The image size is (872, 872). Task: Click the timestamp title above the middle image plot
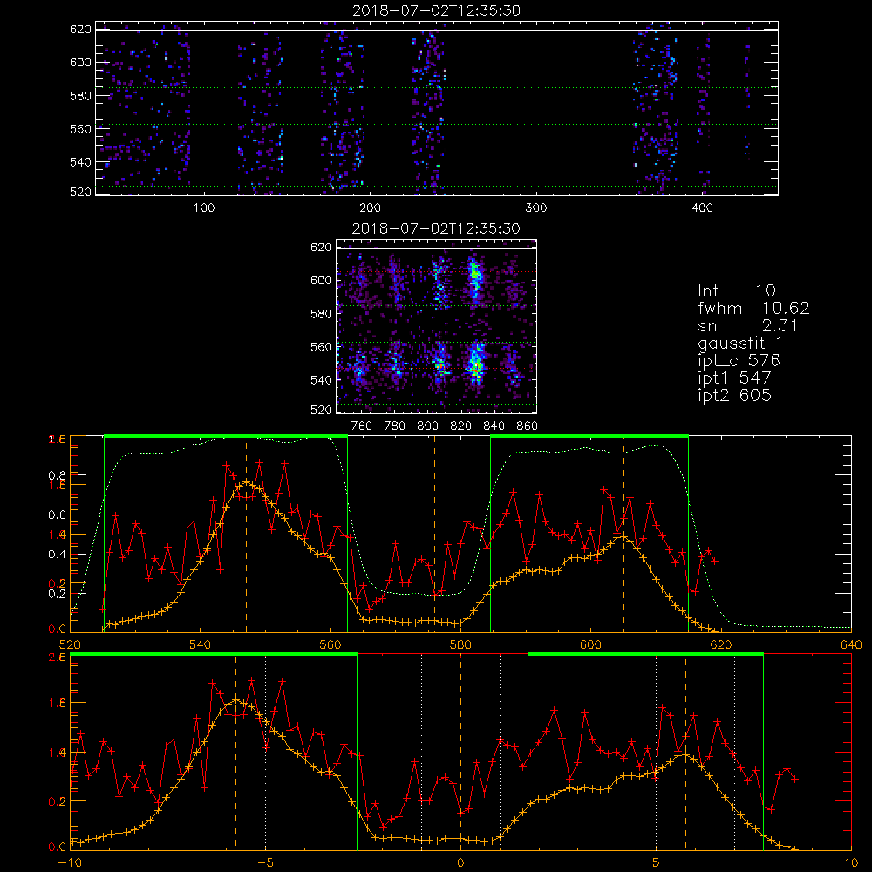436,228
